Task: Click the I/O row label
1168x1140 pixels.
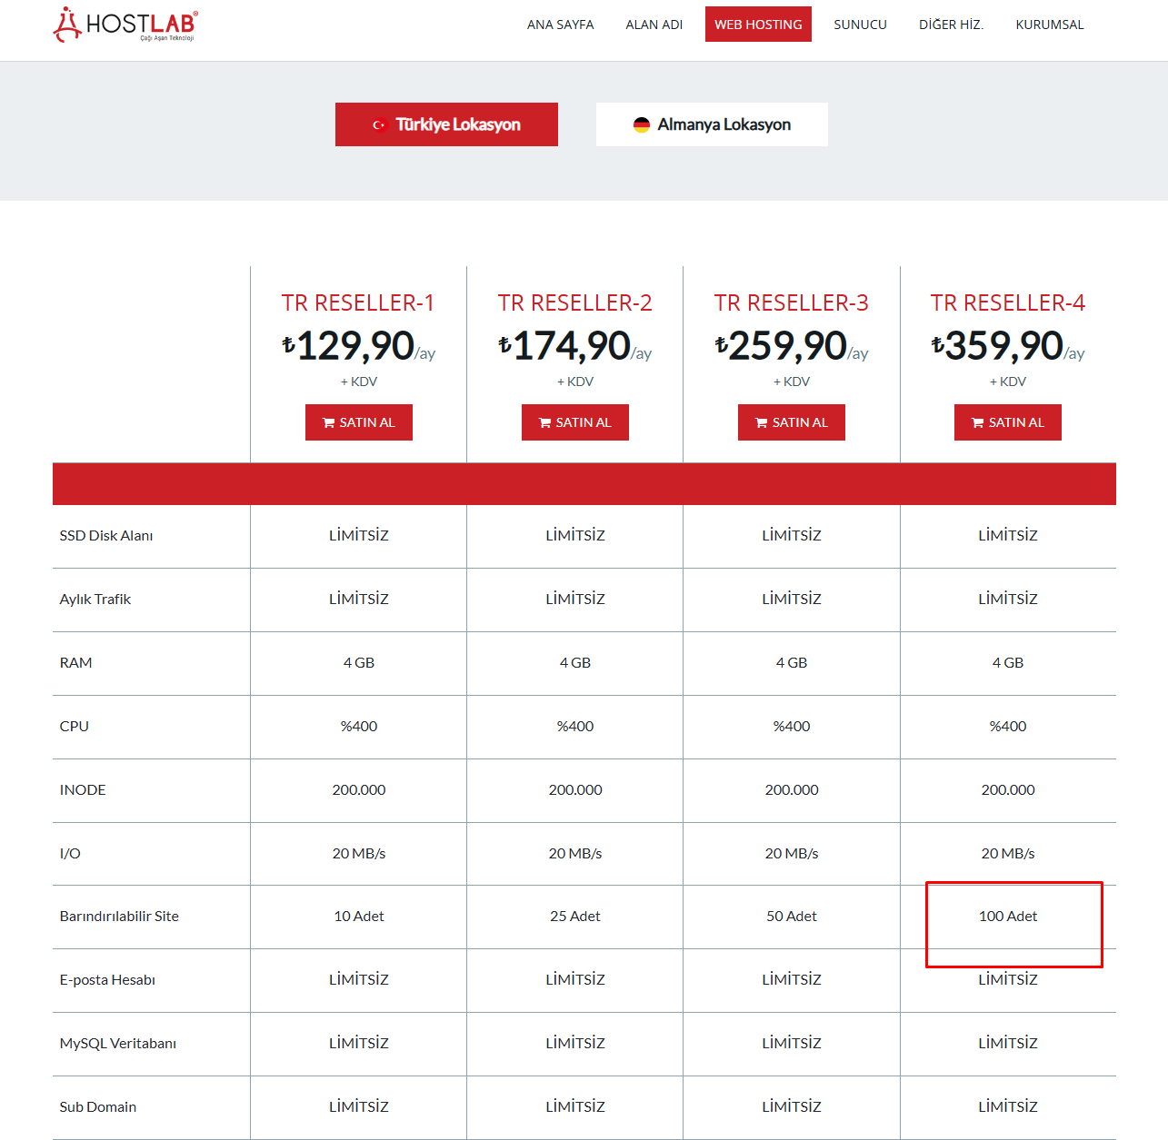Action: pos(70,854)
